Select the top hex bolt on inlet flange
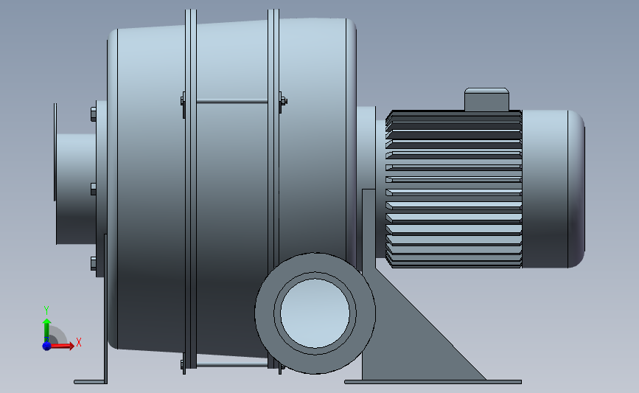639x393 pixels. (94, 114)
